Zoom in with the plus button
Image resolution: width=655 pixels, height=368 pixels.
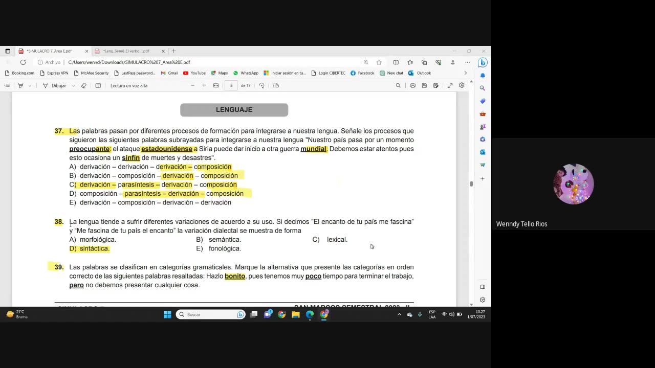(204, 85)
